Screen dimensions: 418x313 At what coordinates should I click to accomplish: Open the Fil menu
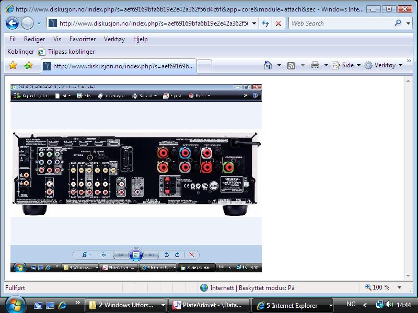[x=13, y=39]
